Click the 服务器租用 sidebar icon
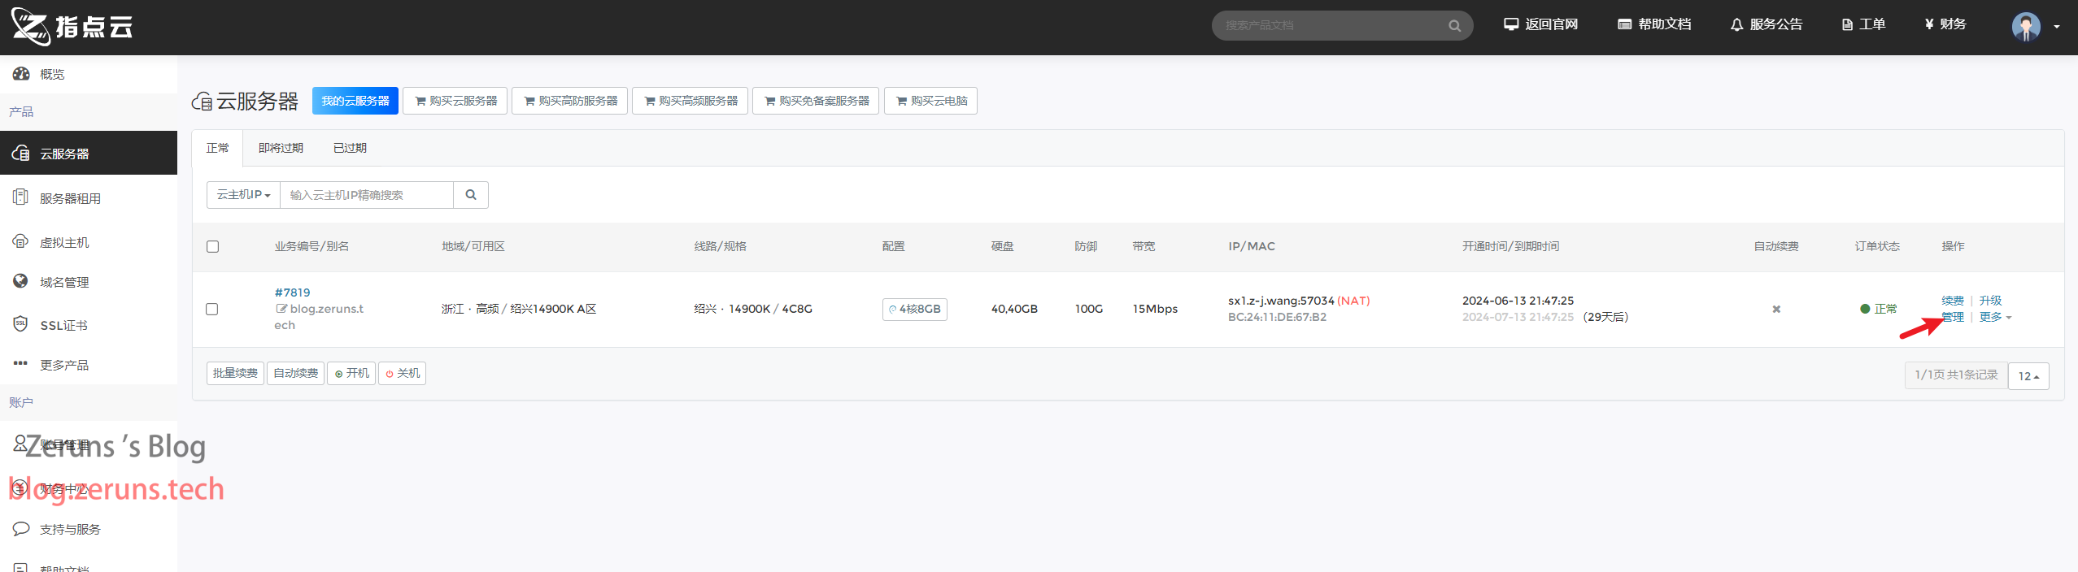2078x572 pixels. click(x=21, y=197)
